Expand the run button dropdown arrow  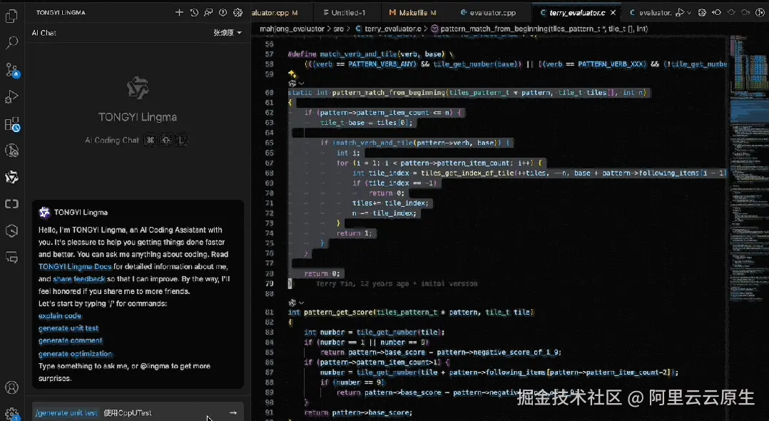pos(689,13)
